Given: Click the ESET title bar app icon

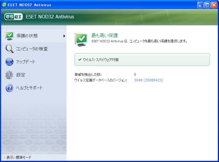Looking at the screenshot, I should click(x=4, y=5).
